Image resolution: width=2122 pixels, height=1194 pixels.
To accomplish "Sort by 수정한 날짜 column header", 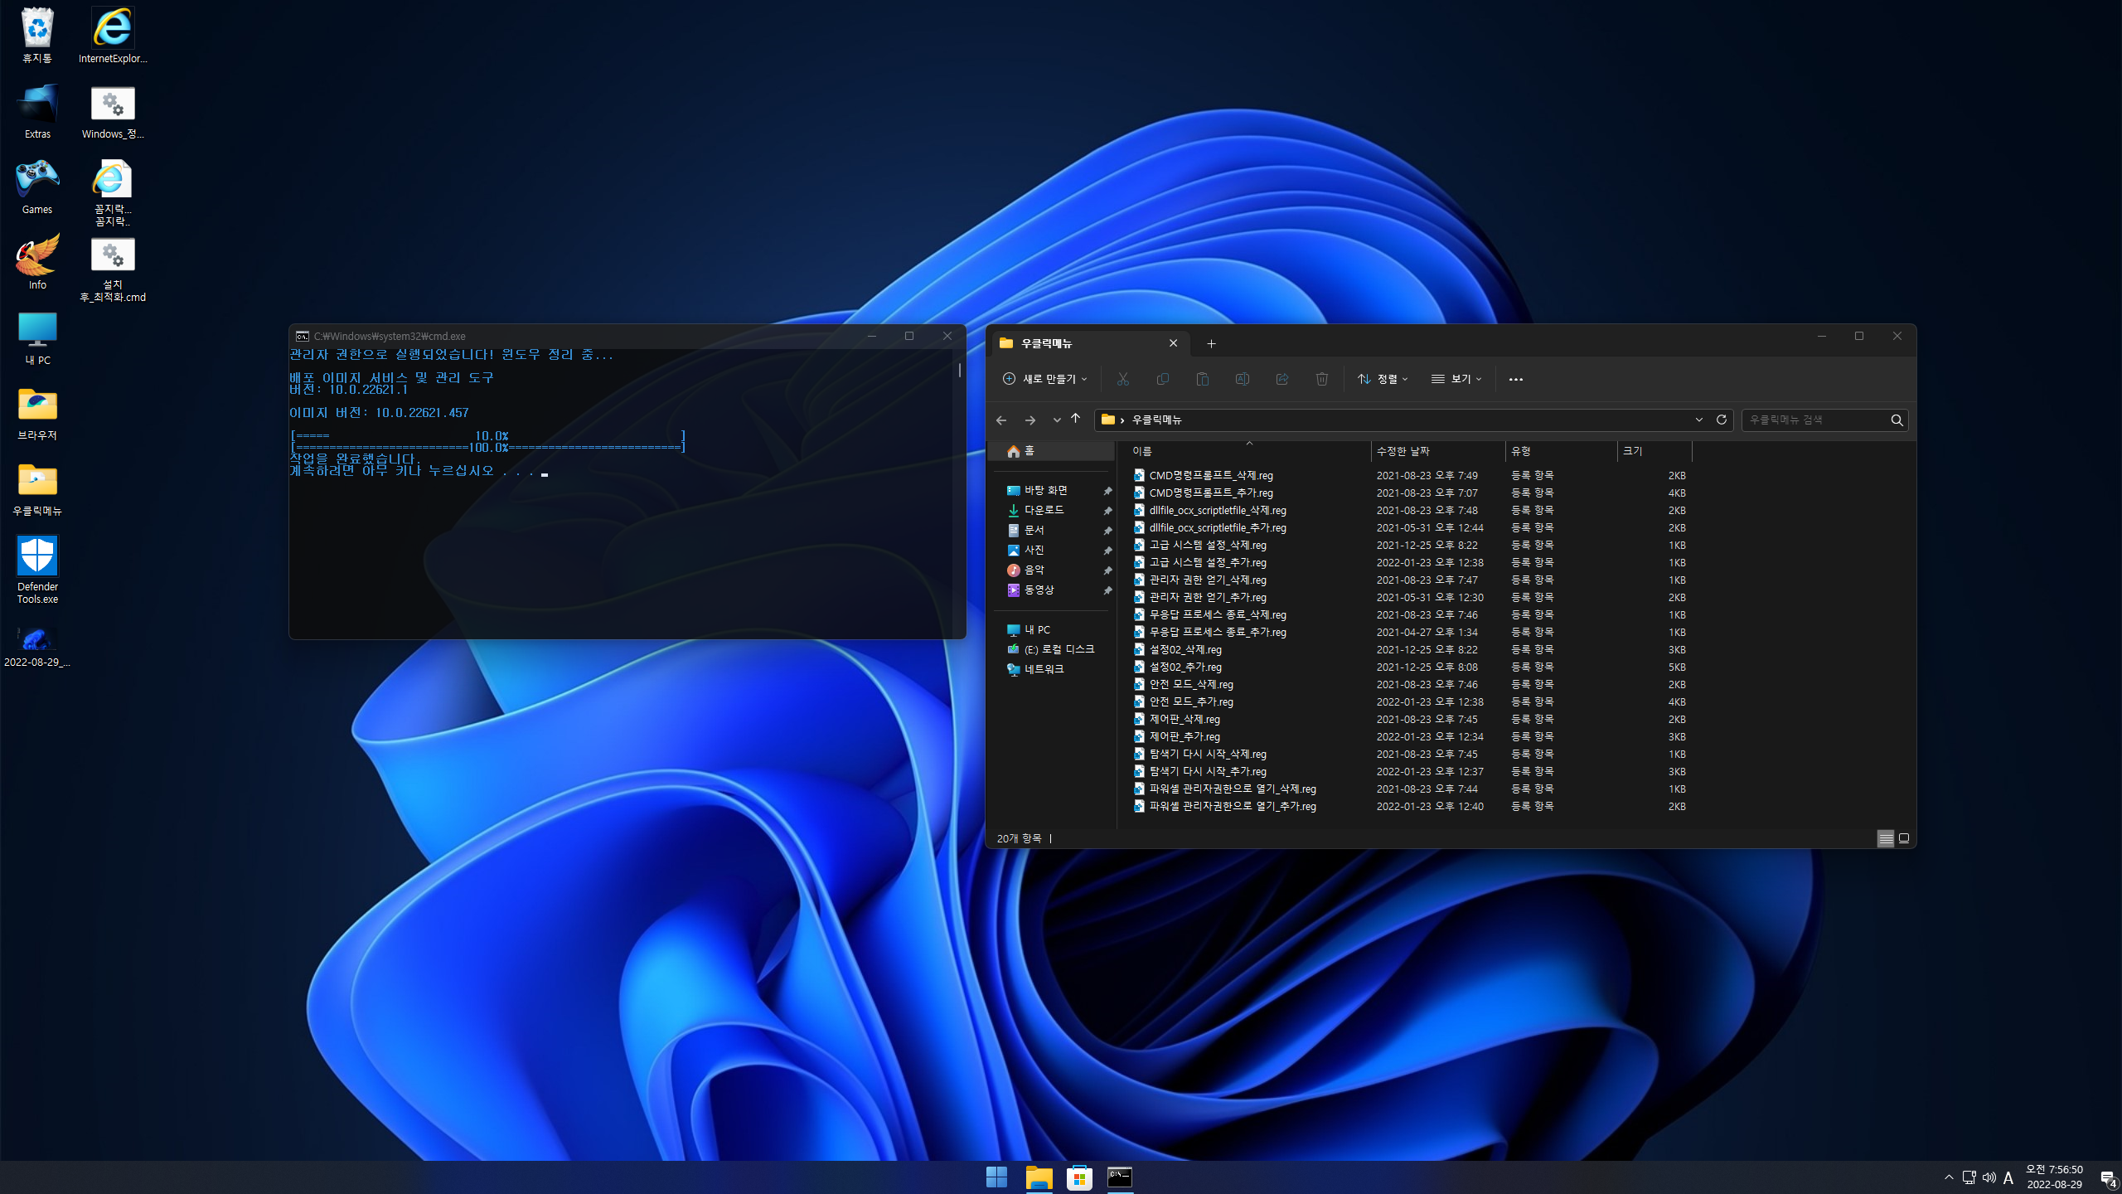I will [1403, 451].
